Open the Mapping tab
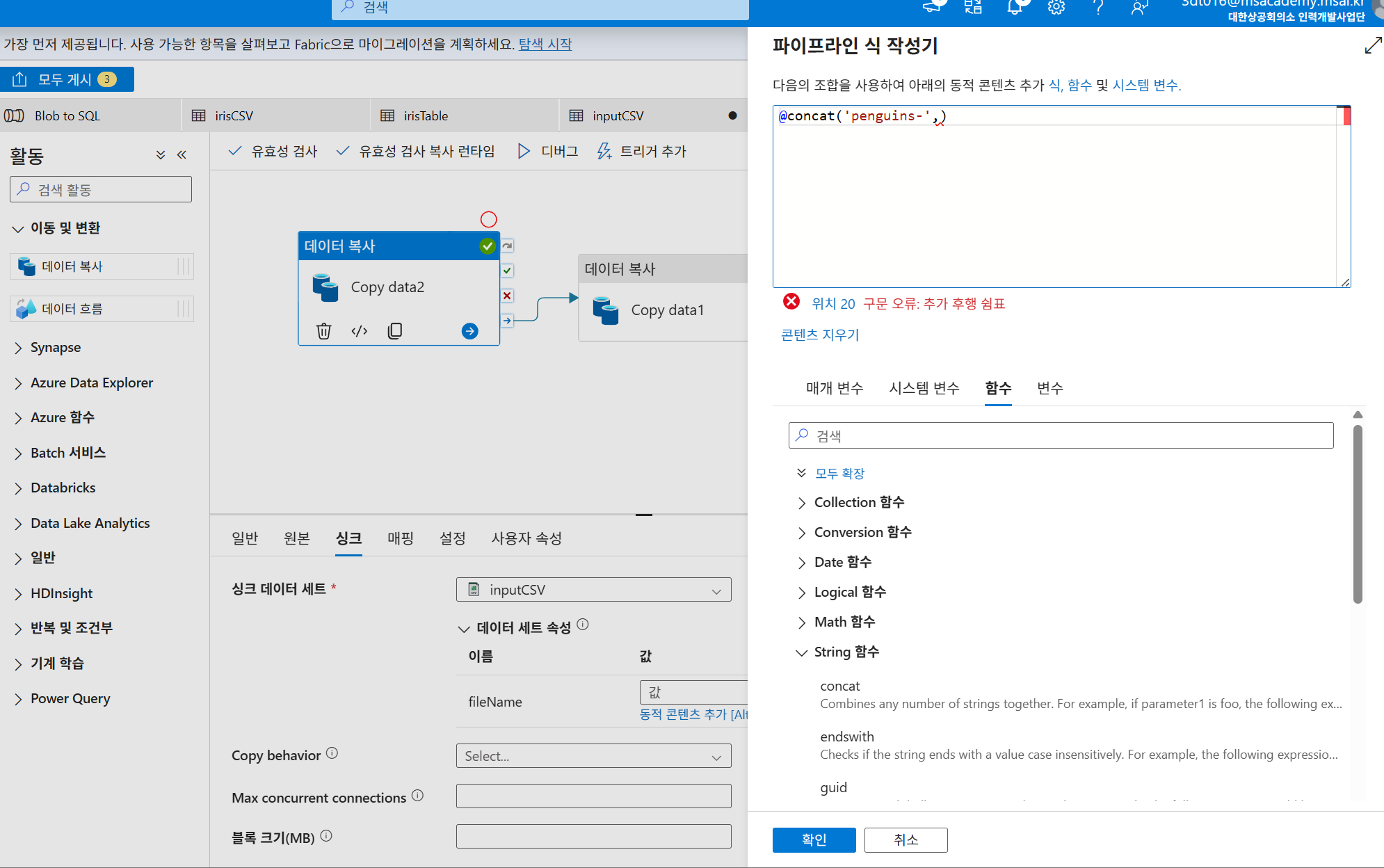Screen dimensions: 1384x868 coord(400,538)
